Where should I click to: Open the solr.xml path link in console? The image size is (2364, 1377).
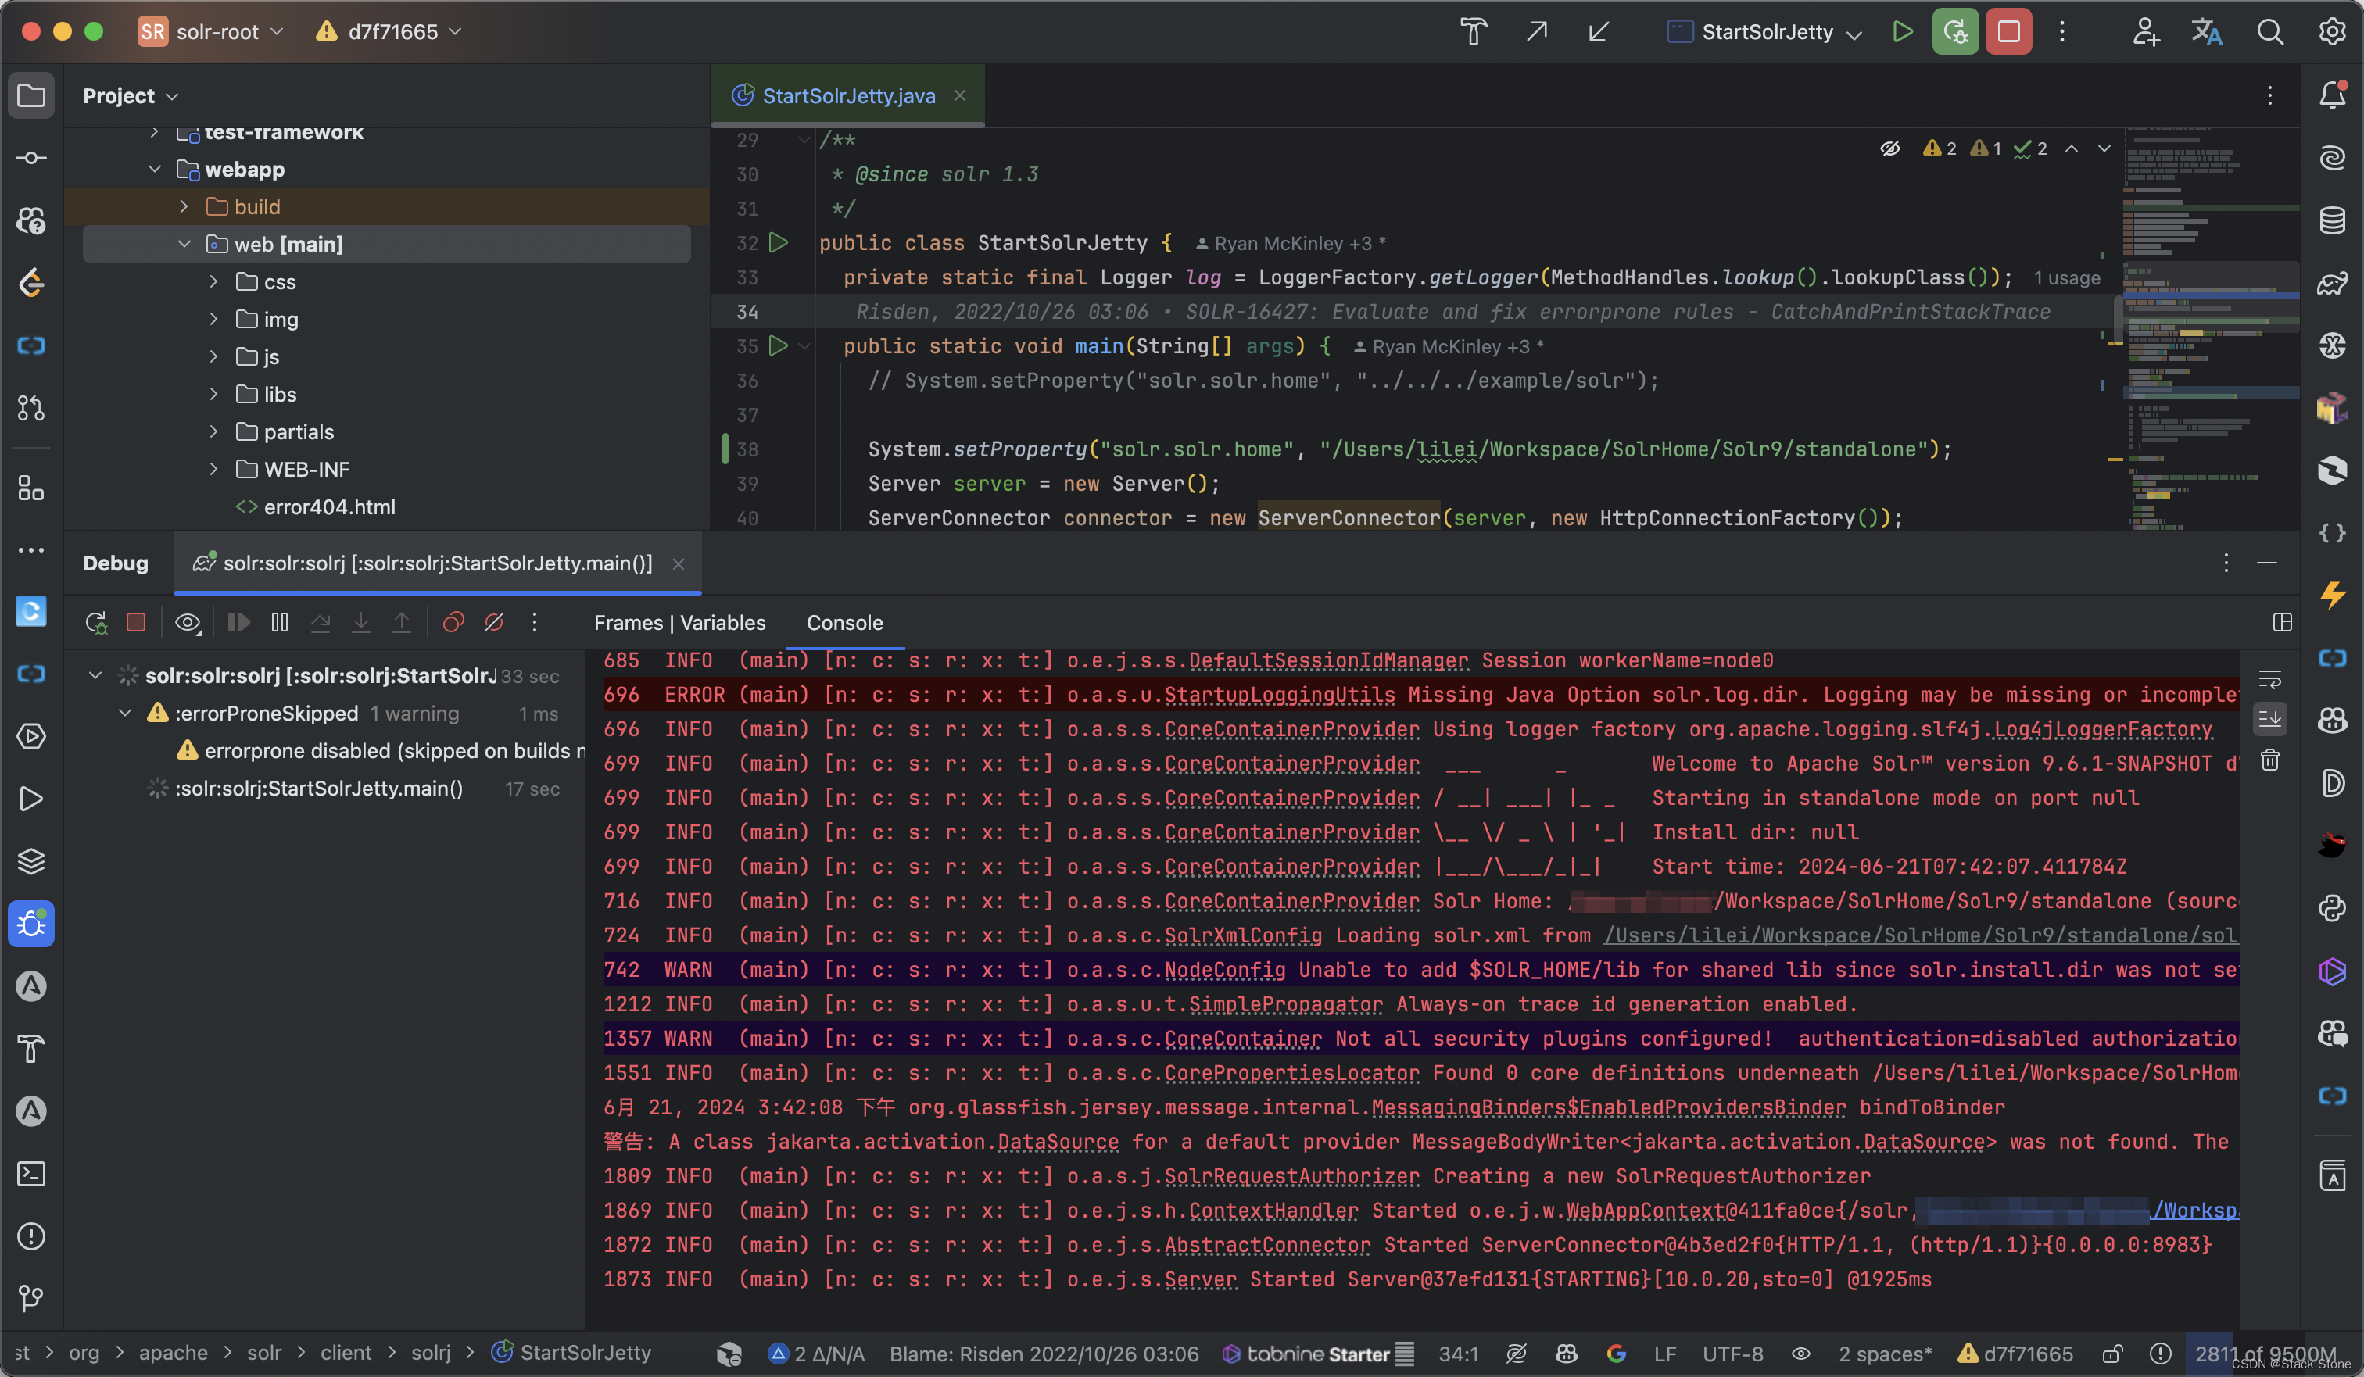click(1920, 935)
